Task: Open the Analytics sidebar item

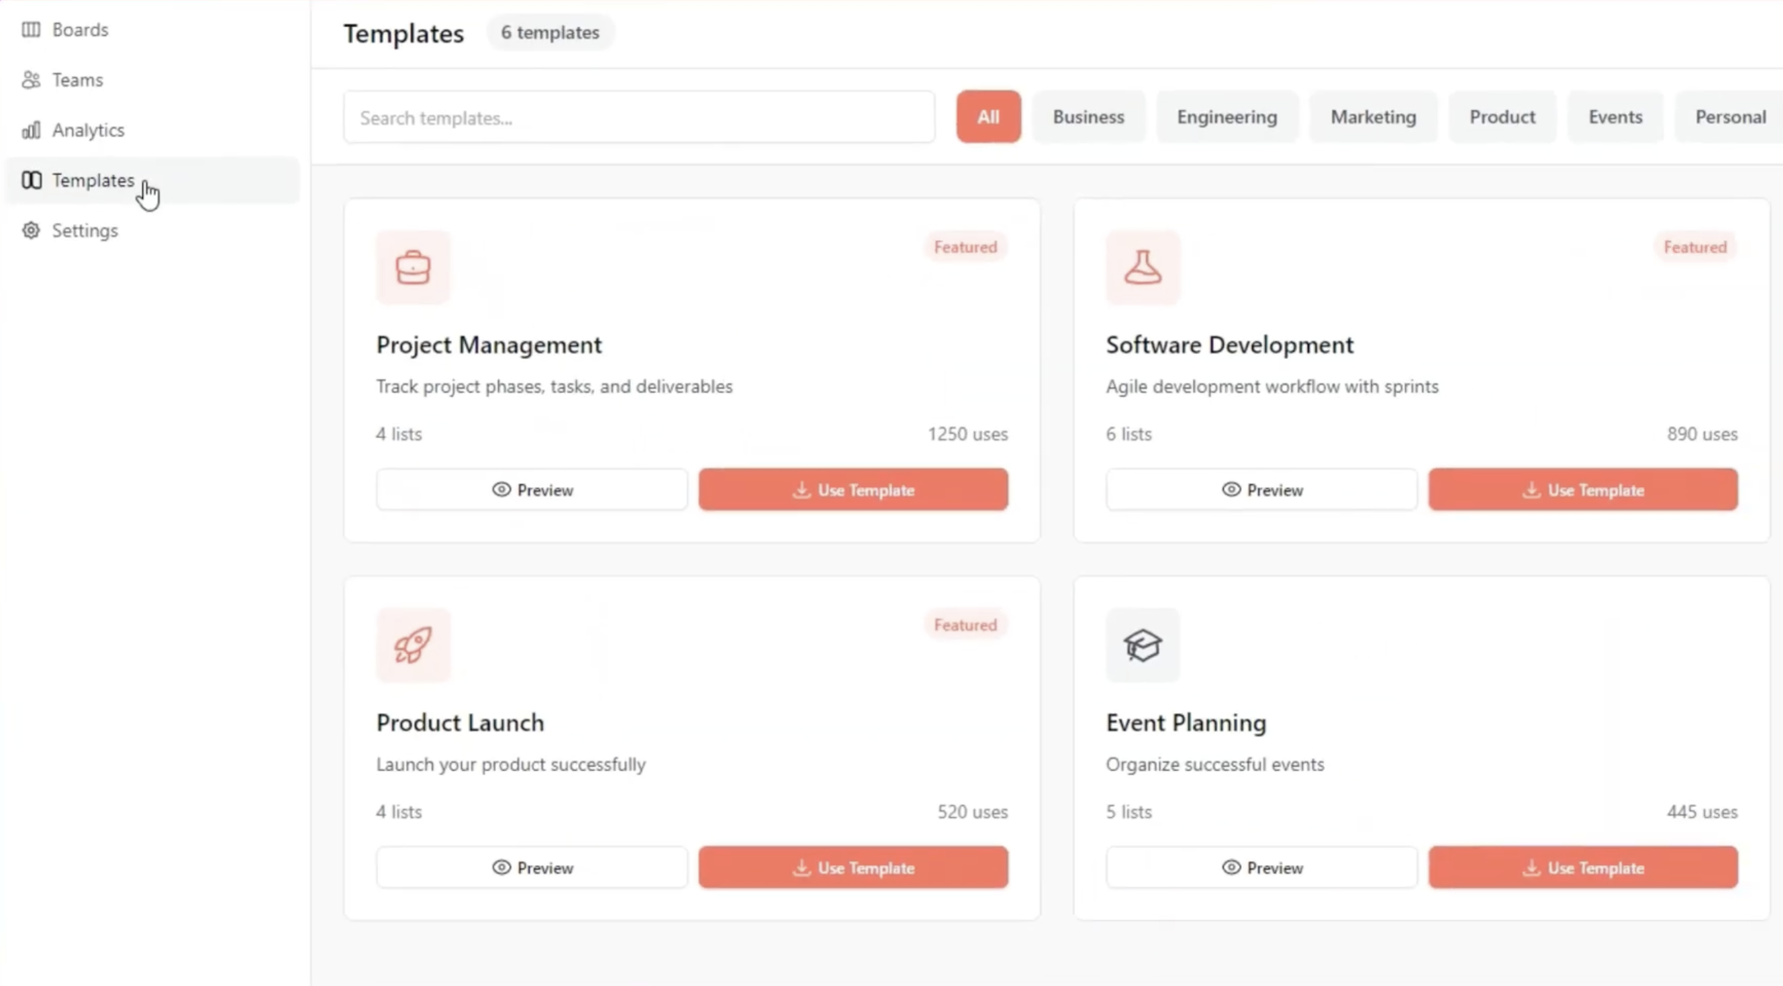Action: tap(88, 130)
